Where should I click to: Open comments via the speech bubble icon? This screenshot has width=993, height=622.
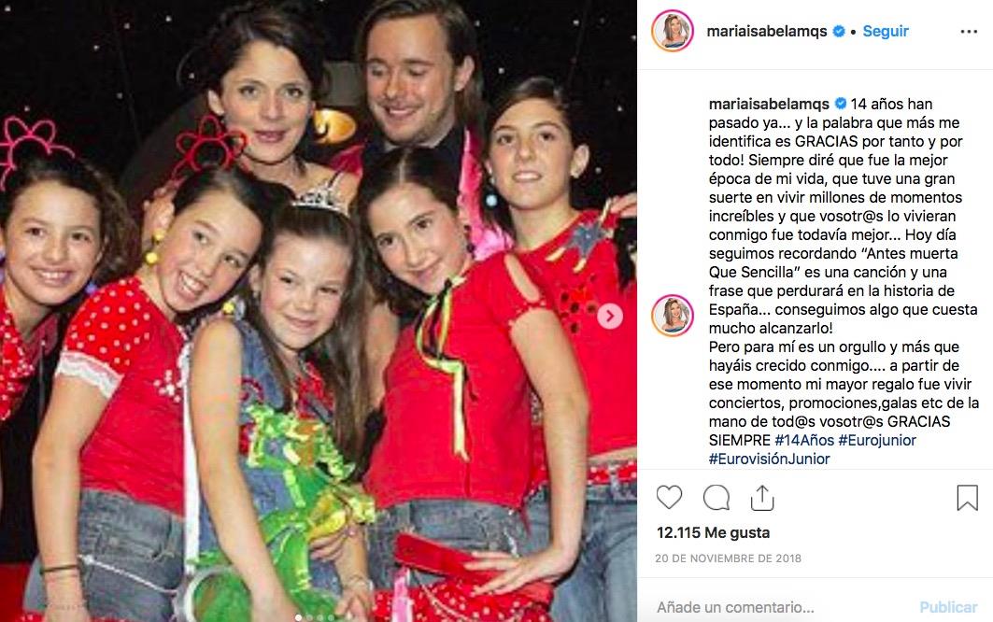[x=716, y=498]
